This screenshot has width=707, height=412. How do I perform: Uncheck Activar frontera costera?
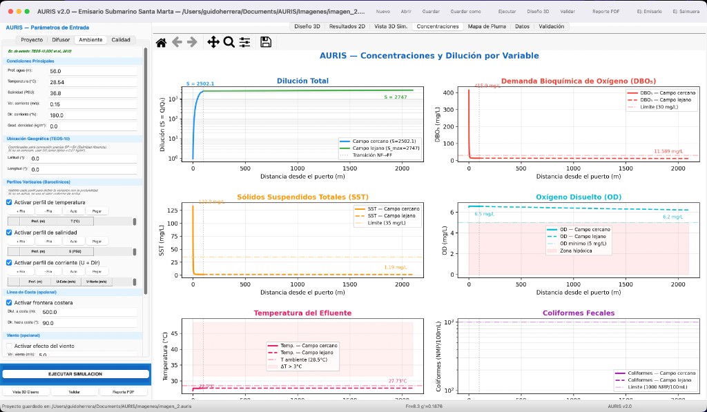(9, 303)
